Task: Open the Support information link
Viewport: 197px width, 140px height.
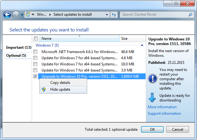Action: click(164, 113)
